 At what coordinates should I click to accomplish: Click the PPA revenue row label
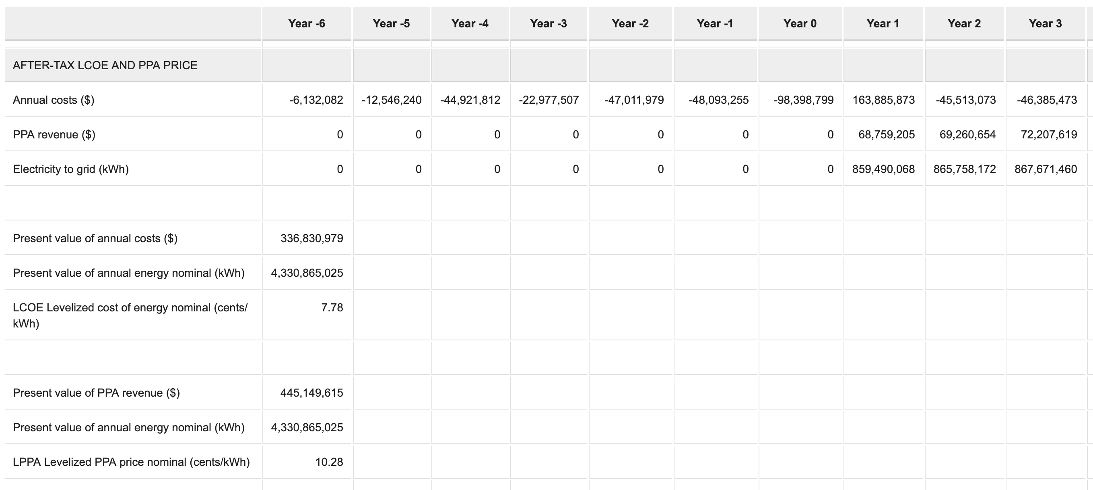coord(54,135)
